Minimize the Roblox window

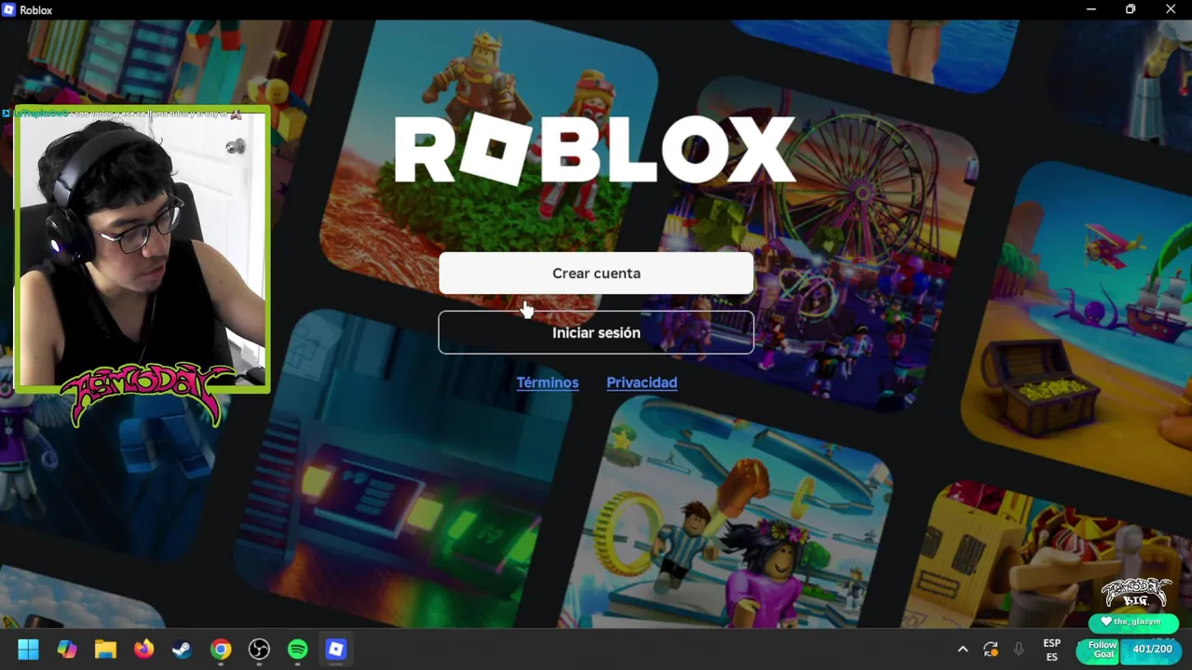point(1090,9)
